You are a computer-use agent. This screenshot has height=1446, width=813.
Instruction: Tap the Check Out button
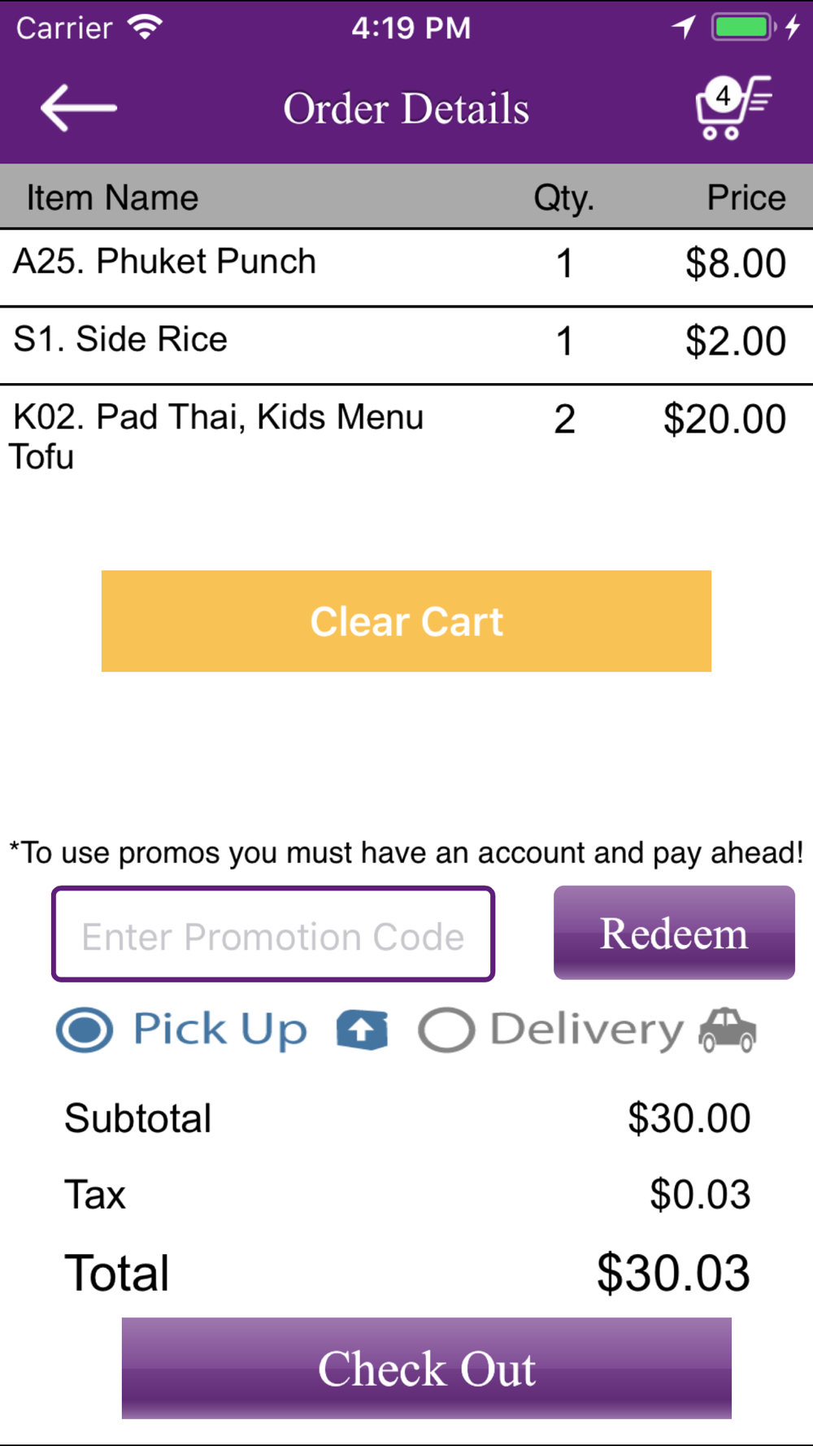click(x=427, y=1368)
